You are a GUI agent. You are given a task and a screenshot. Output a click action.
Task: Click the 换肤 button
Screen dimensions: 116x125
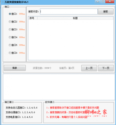[15, 68]
